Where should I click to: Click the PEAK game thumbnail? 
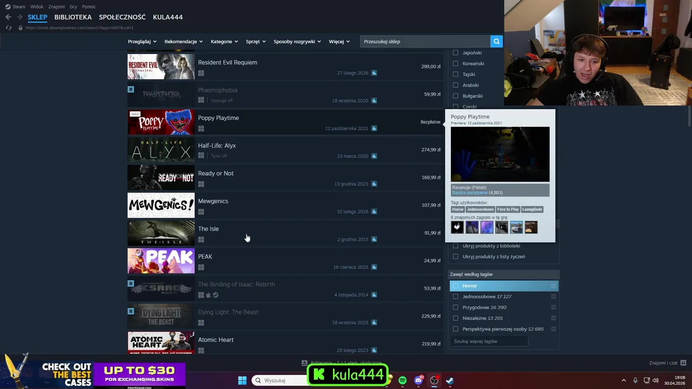point(161,260)
